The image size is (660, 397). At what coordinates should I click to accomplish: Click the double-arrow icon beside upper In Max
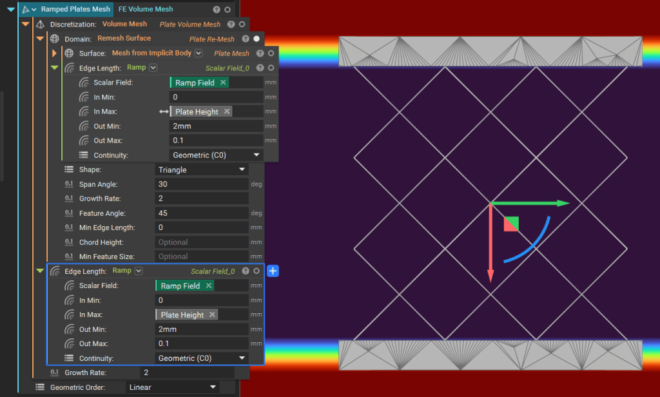[164, 111]
